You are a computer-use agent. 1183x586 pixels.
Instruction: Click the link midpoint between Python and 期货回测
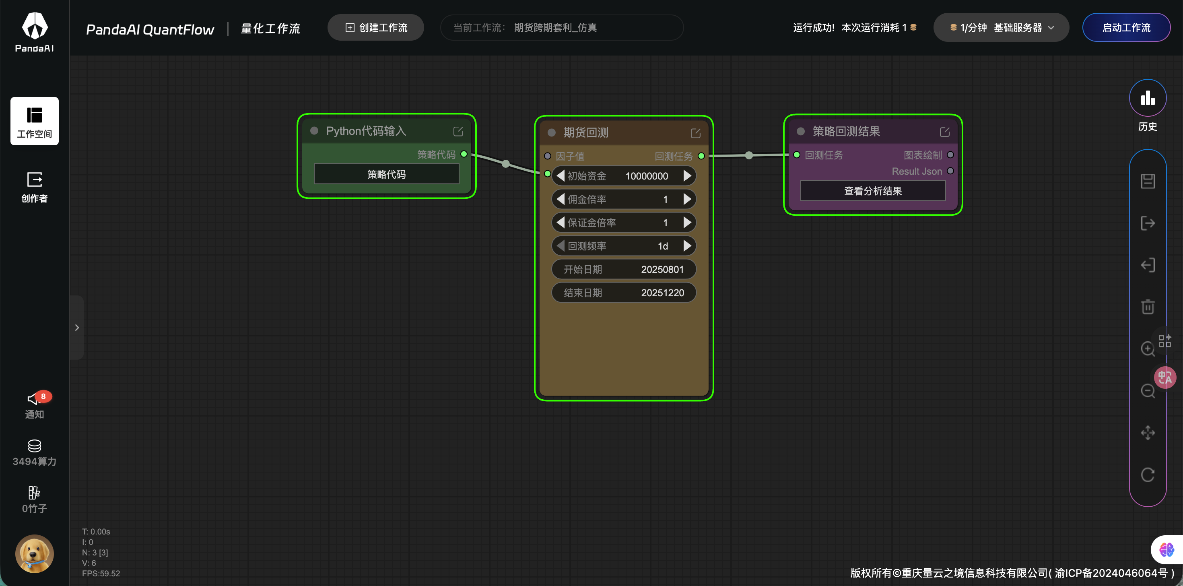[506, 164]
